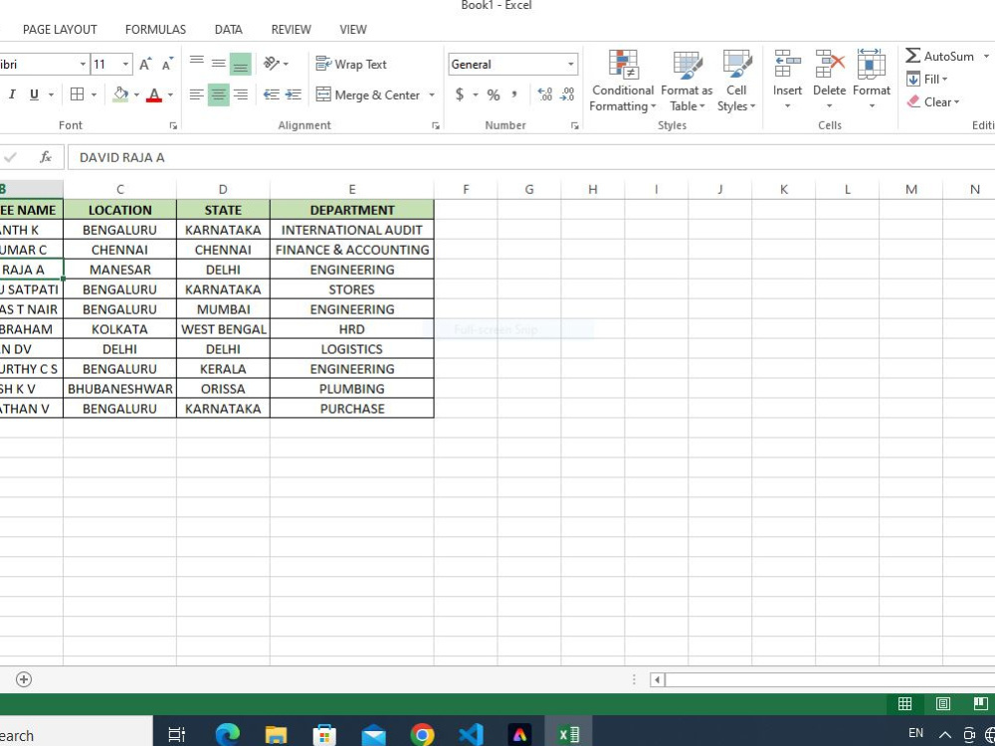This screenshot has width=995, height=746.
Task: Align text right
Action: click(x=240, y=94)
